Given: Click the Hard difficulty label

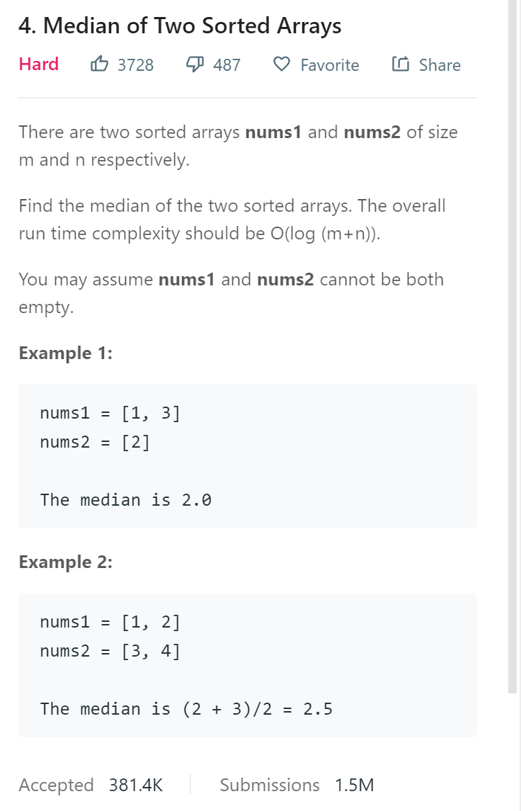Looking at the screenshot, I should pos(38,64).
